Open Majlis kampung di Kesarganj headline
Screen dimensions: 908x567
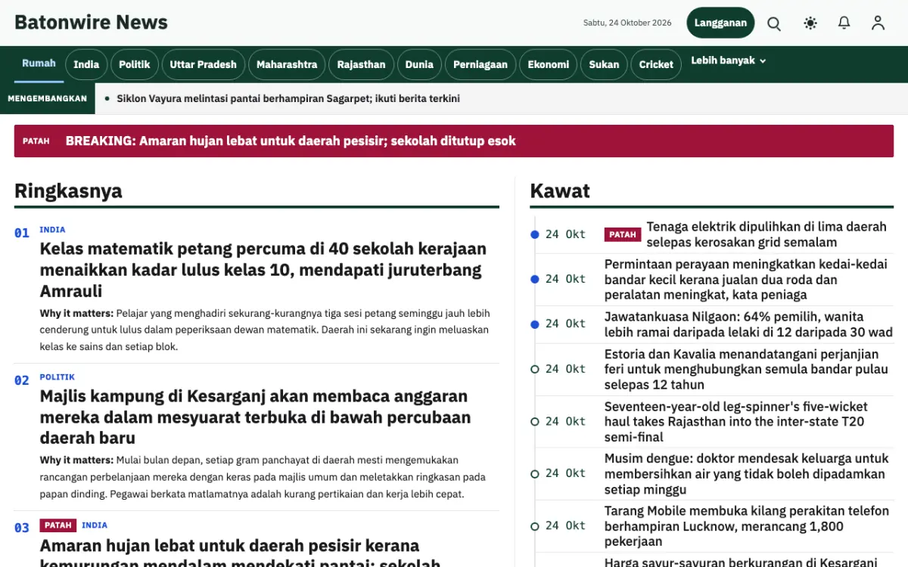(256, 417)
